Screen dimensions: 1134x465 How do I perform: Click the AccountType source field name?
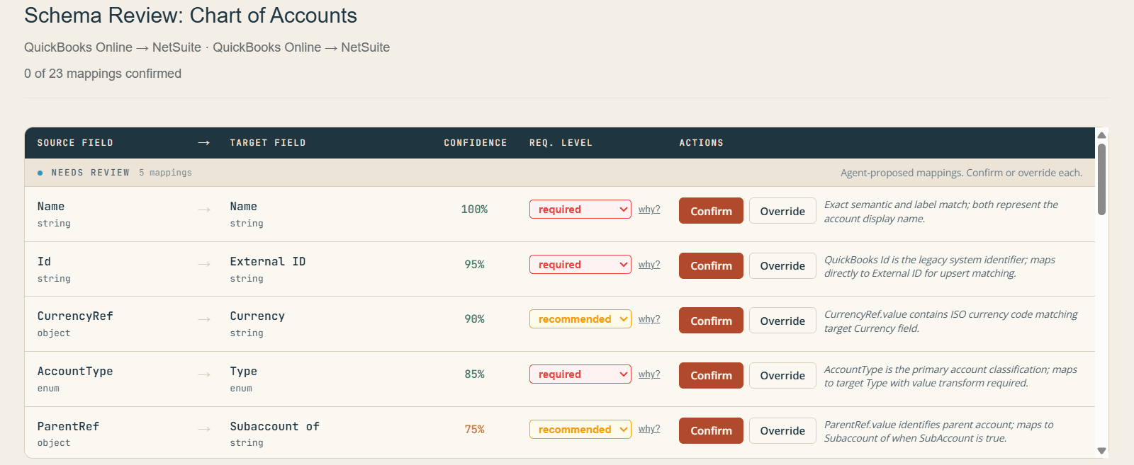(75, 372)
